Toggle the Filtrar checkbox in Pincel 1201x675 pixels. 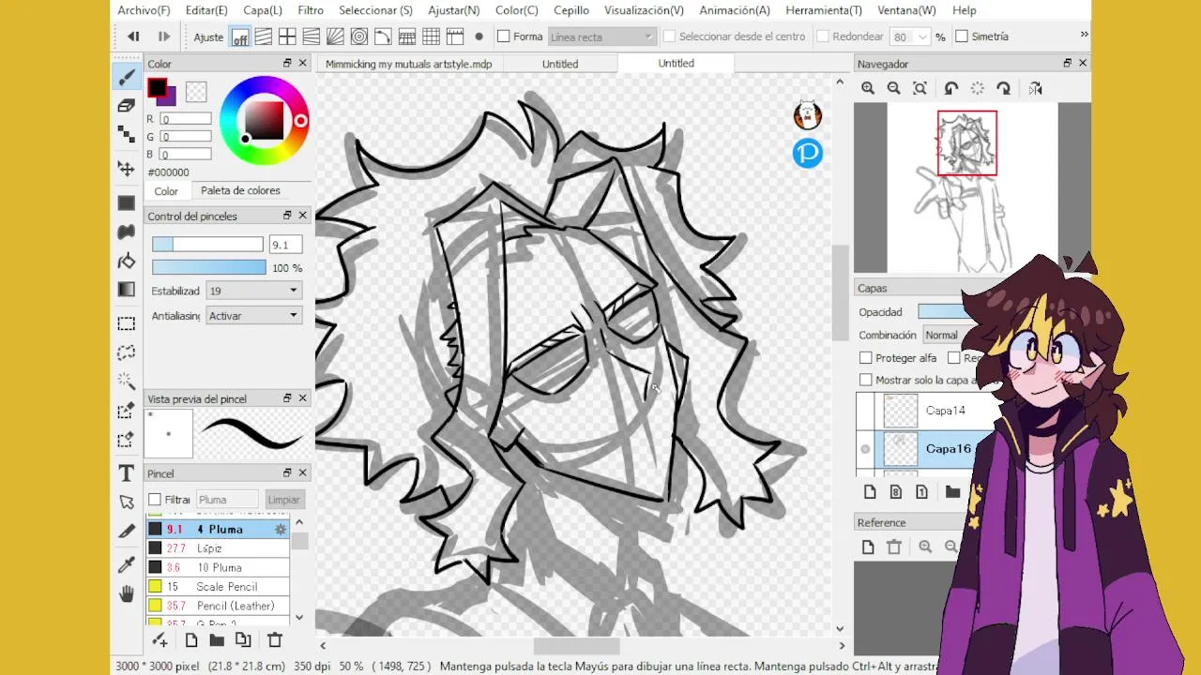(155, 500)
